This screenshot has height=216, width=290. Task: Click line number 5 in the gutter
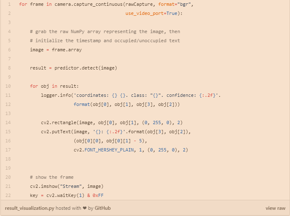[9, 41]
